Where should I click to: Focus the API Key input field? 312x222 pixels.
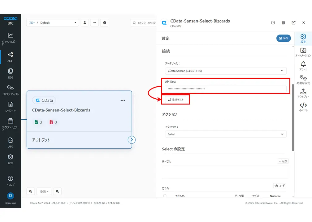[226, 88]
